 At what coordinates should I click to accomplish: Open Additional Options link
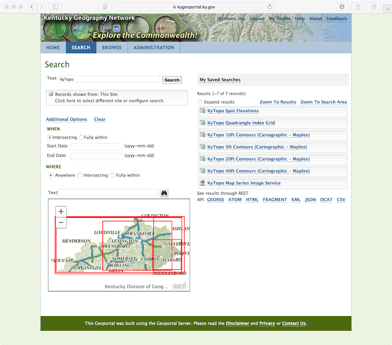pyautogui.click(x=67, y=119)
